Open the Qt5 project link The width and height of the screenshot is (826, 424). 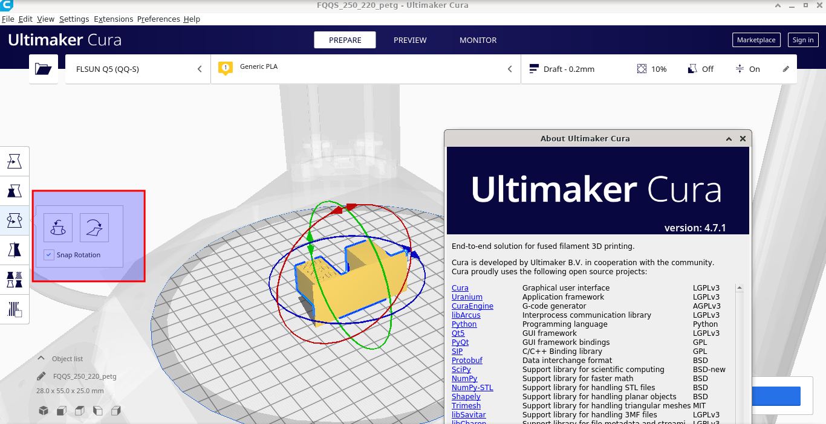click(458, 333)
